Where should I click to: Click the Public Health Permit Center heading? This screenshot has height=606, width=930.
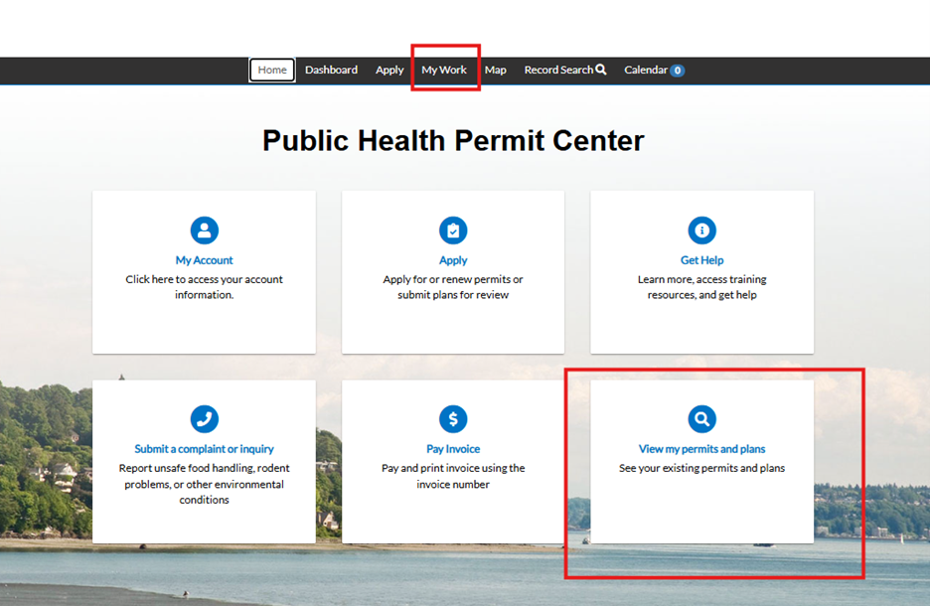pos(453,141)
